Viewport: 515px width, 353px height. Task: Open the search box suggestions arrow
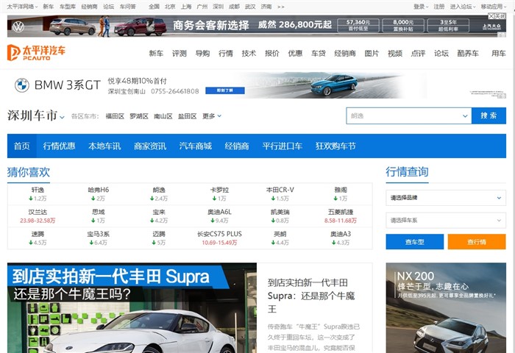465,116
